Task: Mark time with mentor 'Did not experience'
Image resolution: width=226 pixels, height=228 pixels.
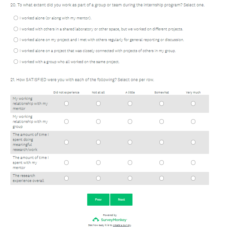Action: pos(66,163)
